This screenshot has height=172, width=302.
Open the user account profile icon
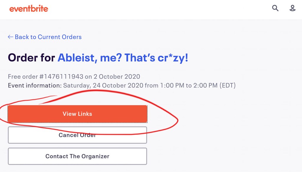(x=292, y=8)
